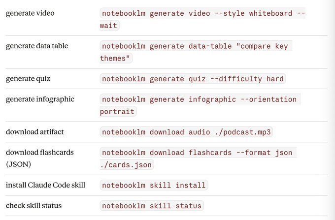Viewport: 335px width, 220px height.
Task: Click the notebooklm generate video command code
Action: (202, 14)
